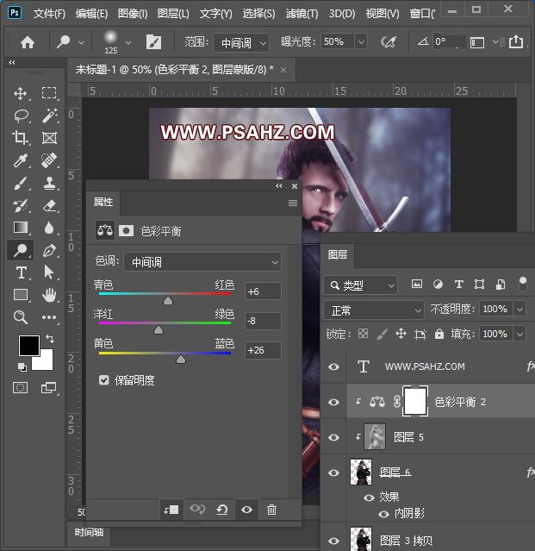The height and width of the screenshot is (551, 535).
Task: Click the foreground black color swatch
Action: 29,346
